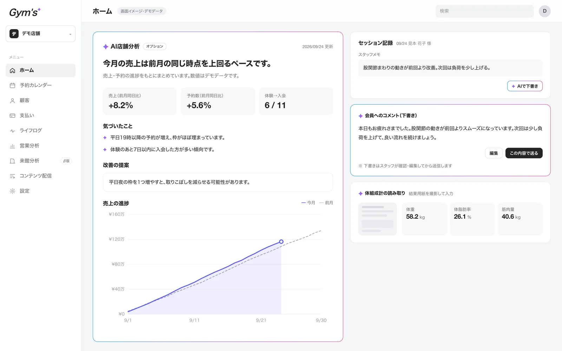Click the home icon in sidebar
This screenshot has height=351, width=562.
(x=13, y=71)
